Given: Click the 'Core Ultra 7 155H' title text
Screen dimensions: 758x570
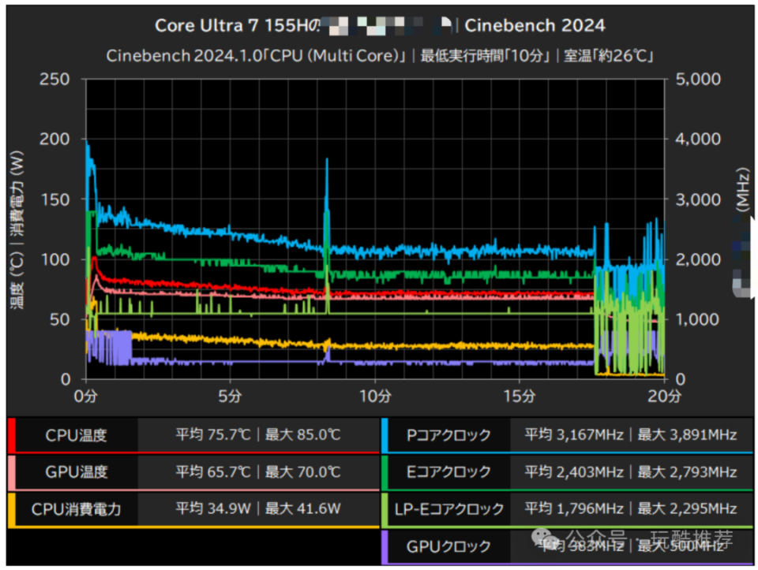Looking at the screenshot, I should point(231,25).
